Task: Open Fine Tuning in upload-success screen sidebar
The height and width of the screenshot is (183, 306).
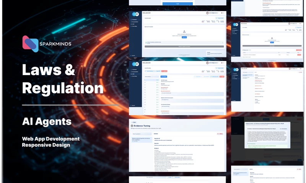Action: 135,26
